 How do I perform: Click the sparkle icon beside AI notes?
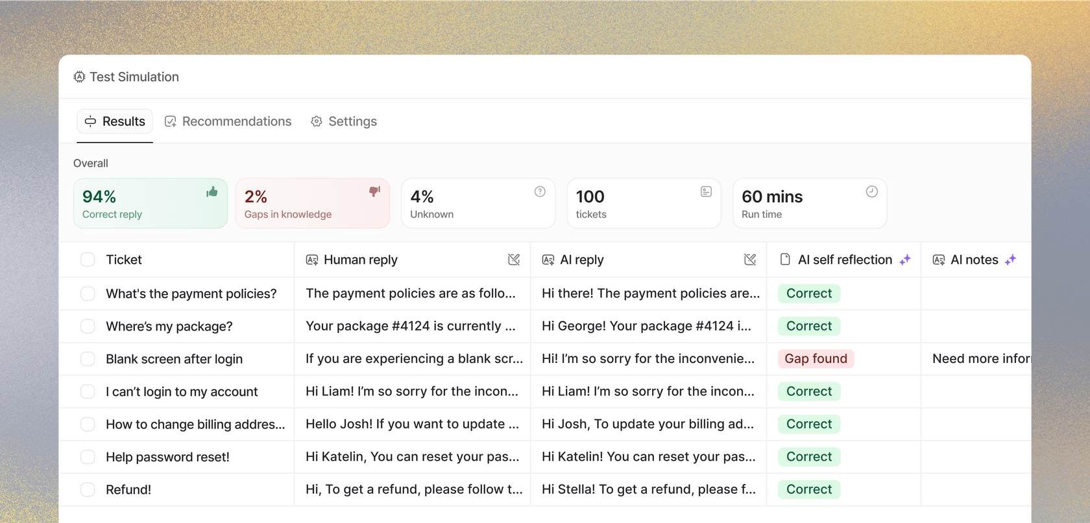click(1010, 260)
